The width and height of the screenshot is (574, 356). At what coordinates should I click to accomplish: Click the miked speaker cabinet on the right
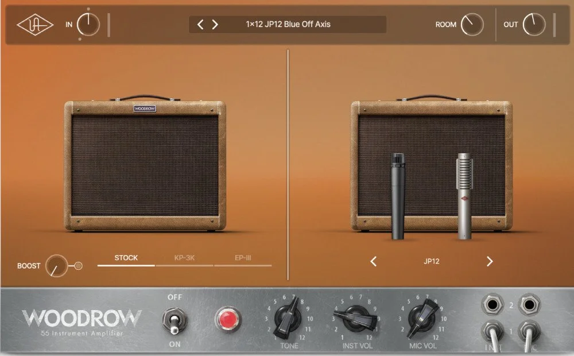432,163
